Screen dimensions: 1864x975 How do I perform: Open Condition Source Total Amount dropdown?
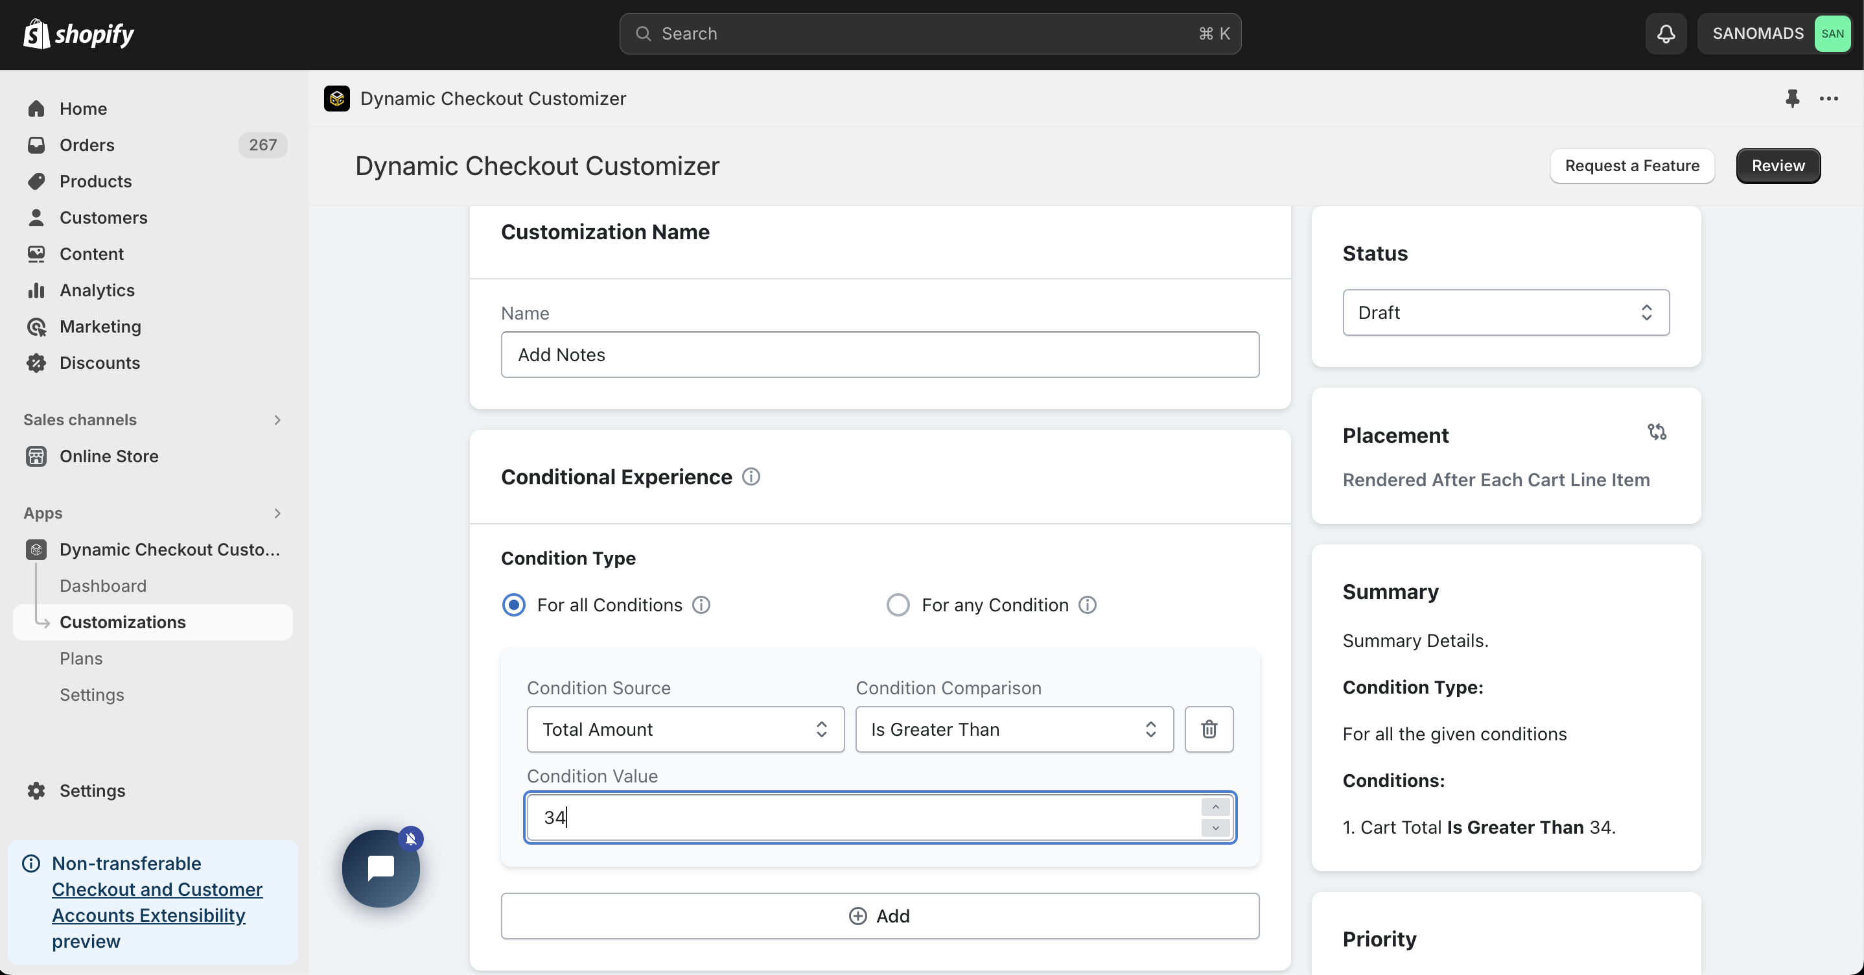[x=685, y=729]
